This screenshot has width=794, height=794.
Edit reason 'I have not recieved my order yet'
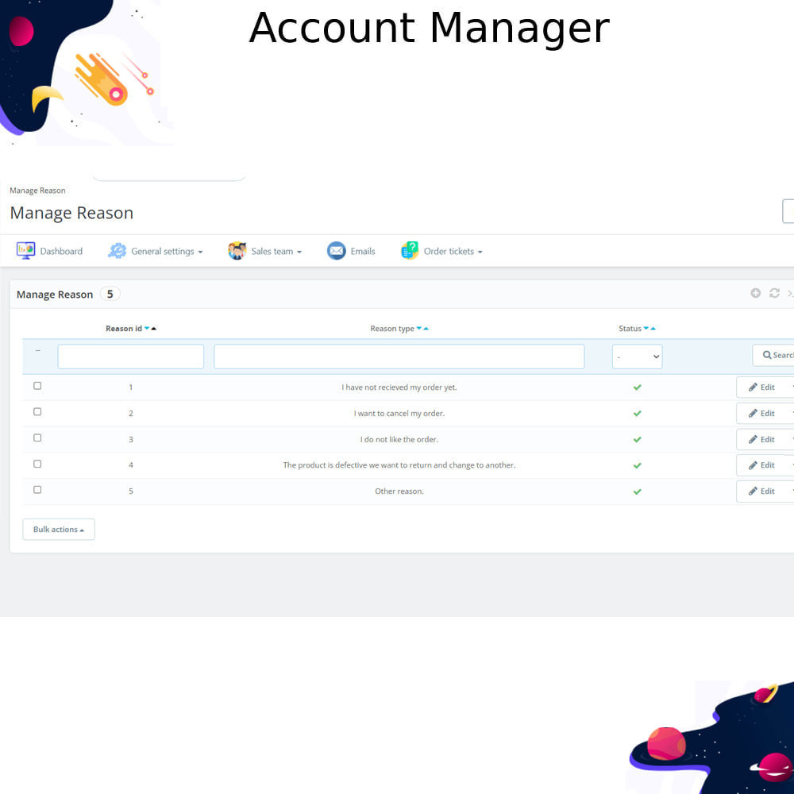pos(762,387)
